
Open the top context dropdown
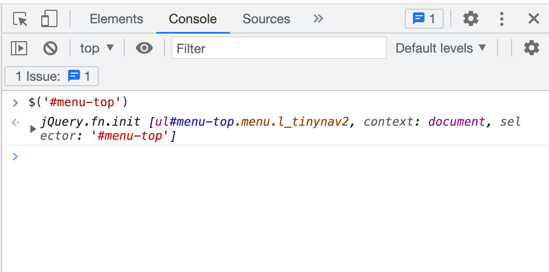coord(97,48)
